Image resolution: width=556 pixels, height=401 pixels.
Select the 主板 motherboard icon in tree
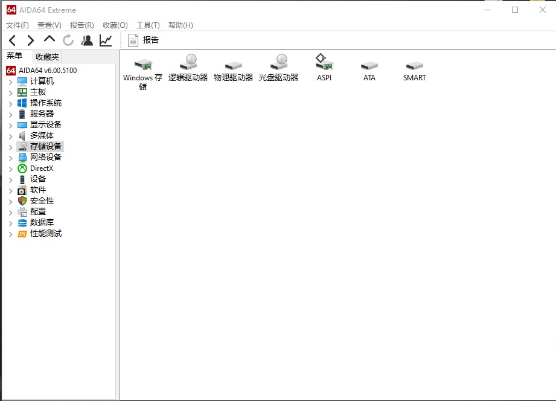point(22,92)
